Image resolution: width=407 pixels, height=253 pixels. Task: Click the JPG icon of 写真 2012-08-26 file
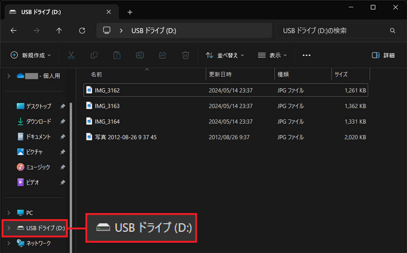89,137
